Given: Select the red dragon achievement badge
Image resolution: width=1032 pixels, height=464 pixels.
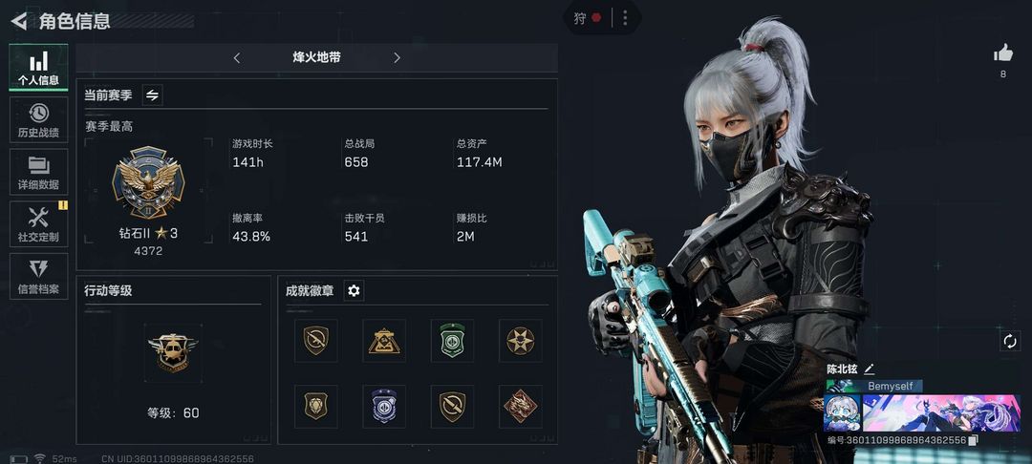Looking at the screenshot, I should click(521, 406).
